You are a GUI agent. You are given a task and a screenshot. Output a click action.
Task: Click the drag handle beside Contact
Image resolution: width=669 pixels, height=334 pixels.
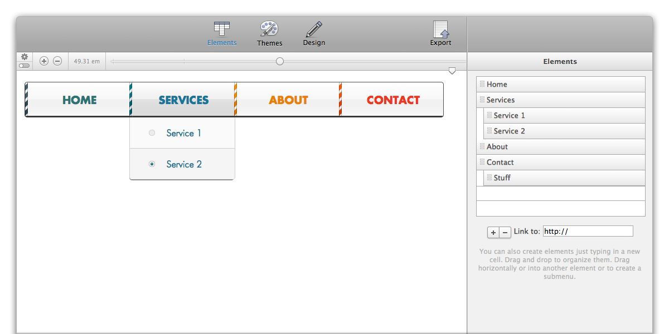482,162
